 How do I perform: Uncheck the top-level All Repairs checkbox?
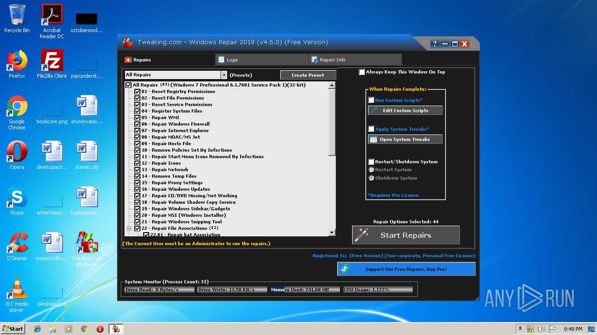coord(128,85)
